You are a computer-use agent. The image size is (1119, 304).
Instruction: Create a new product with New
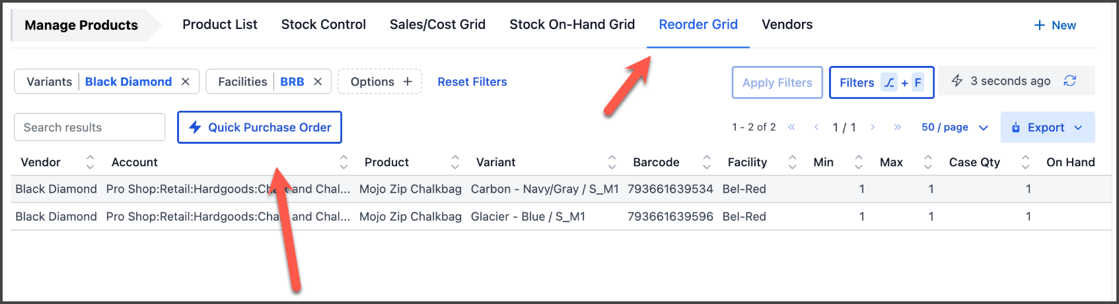click(x=1055, y=25)
